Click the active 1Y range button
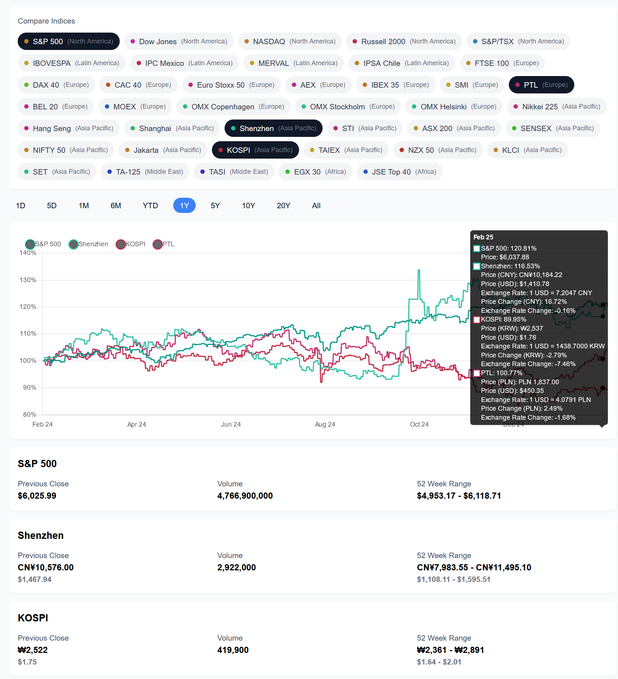 click(x=184, y=205)
